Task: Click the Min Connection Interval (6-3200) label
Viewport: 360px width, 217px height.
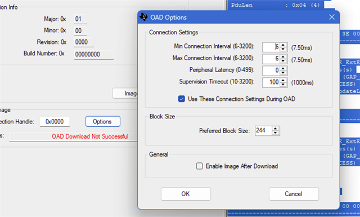Action: tap(214, 46)
